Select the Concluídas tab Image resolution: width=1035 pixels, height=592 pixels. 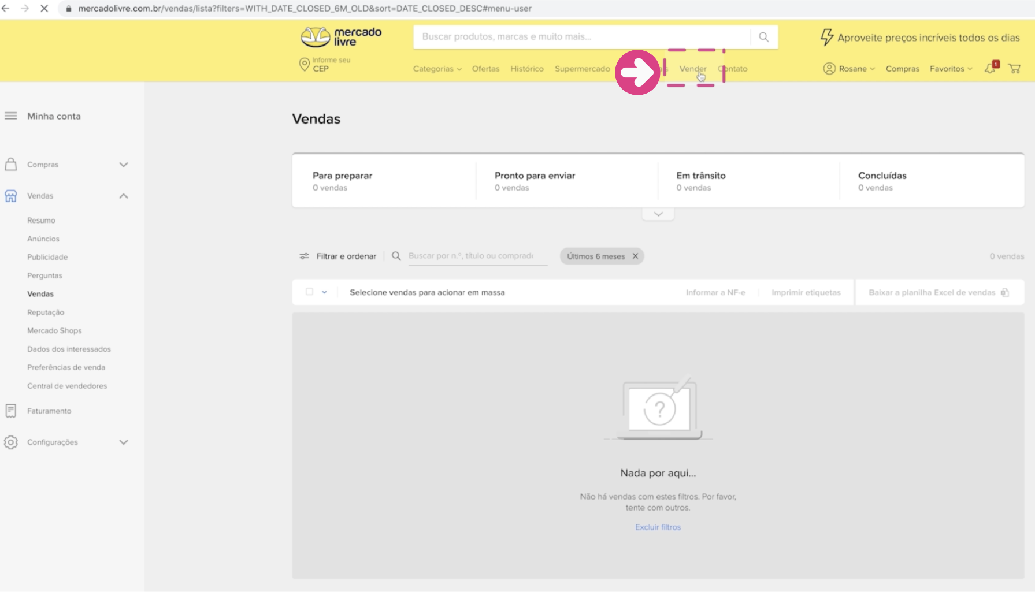click(x=932, y=181)
